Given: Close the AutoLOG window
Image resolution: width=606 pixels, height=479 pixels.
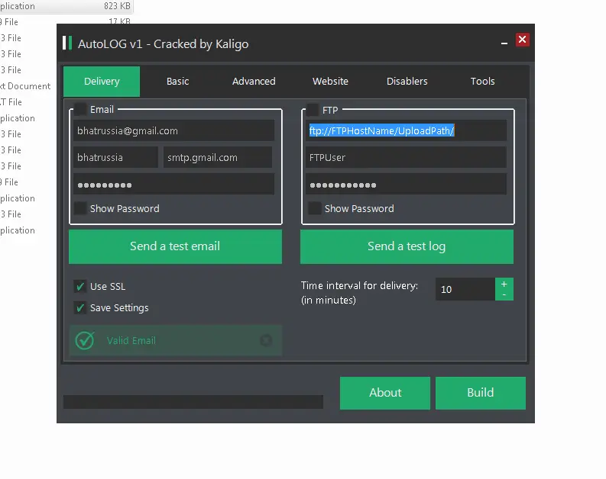Looking at the screenshot, I should tap(522, 40).
